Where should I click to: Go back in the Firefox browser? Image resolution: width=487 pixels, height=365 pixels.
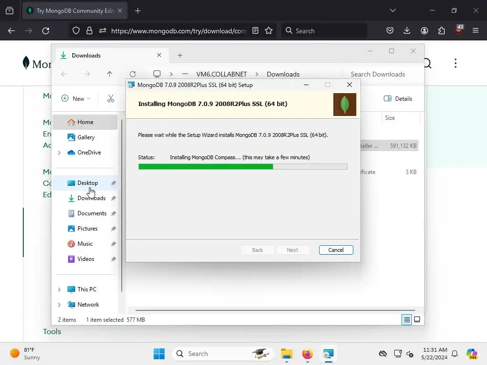[11, 31]
